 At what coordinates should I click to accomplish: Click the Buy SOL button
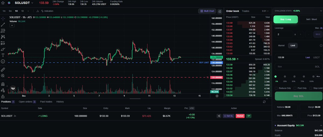tap(298, 96)
